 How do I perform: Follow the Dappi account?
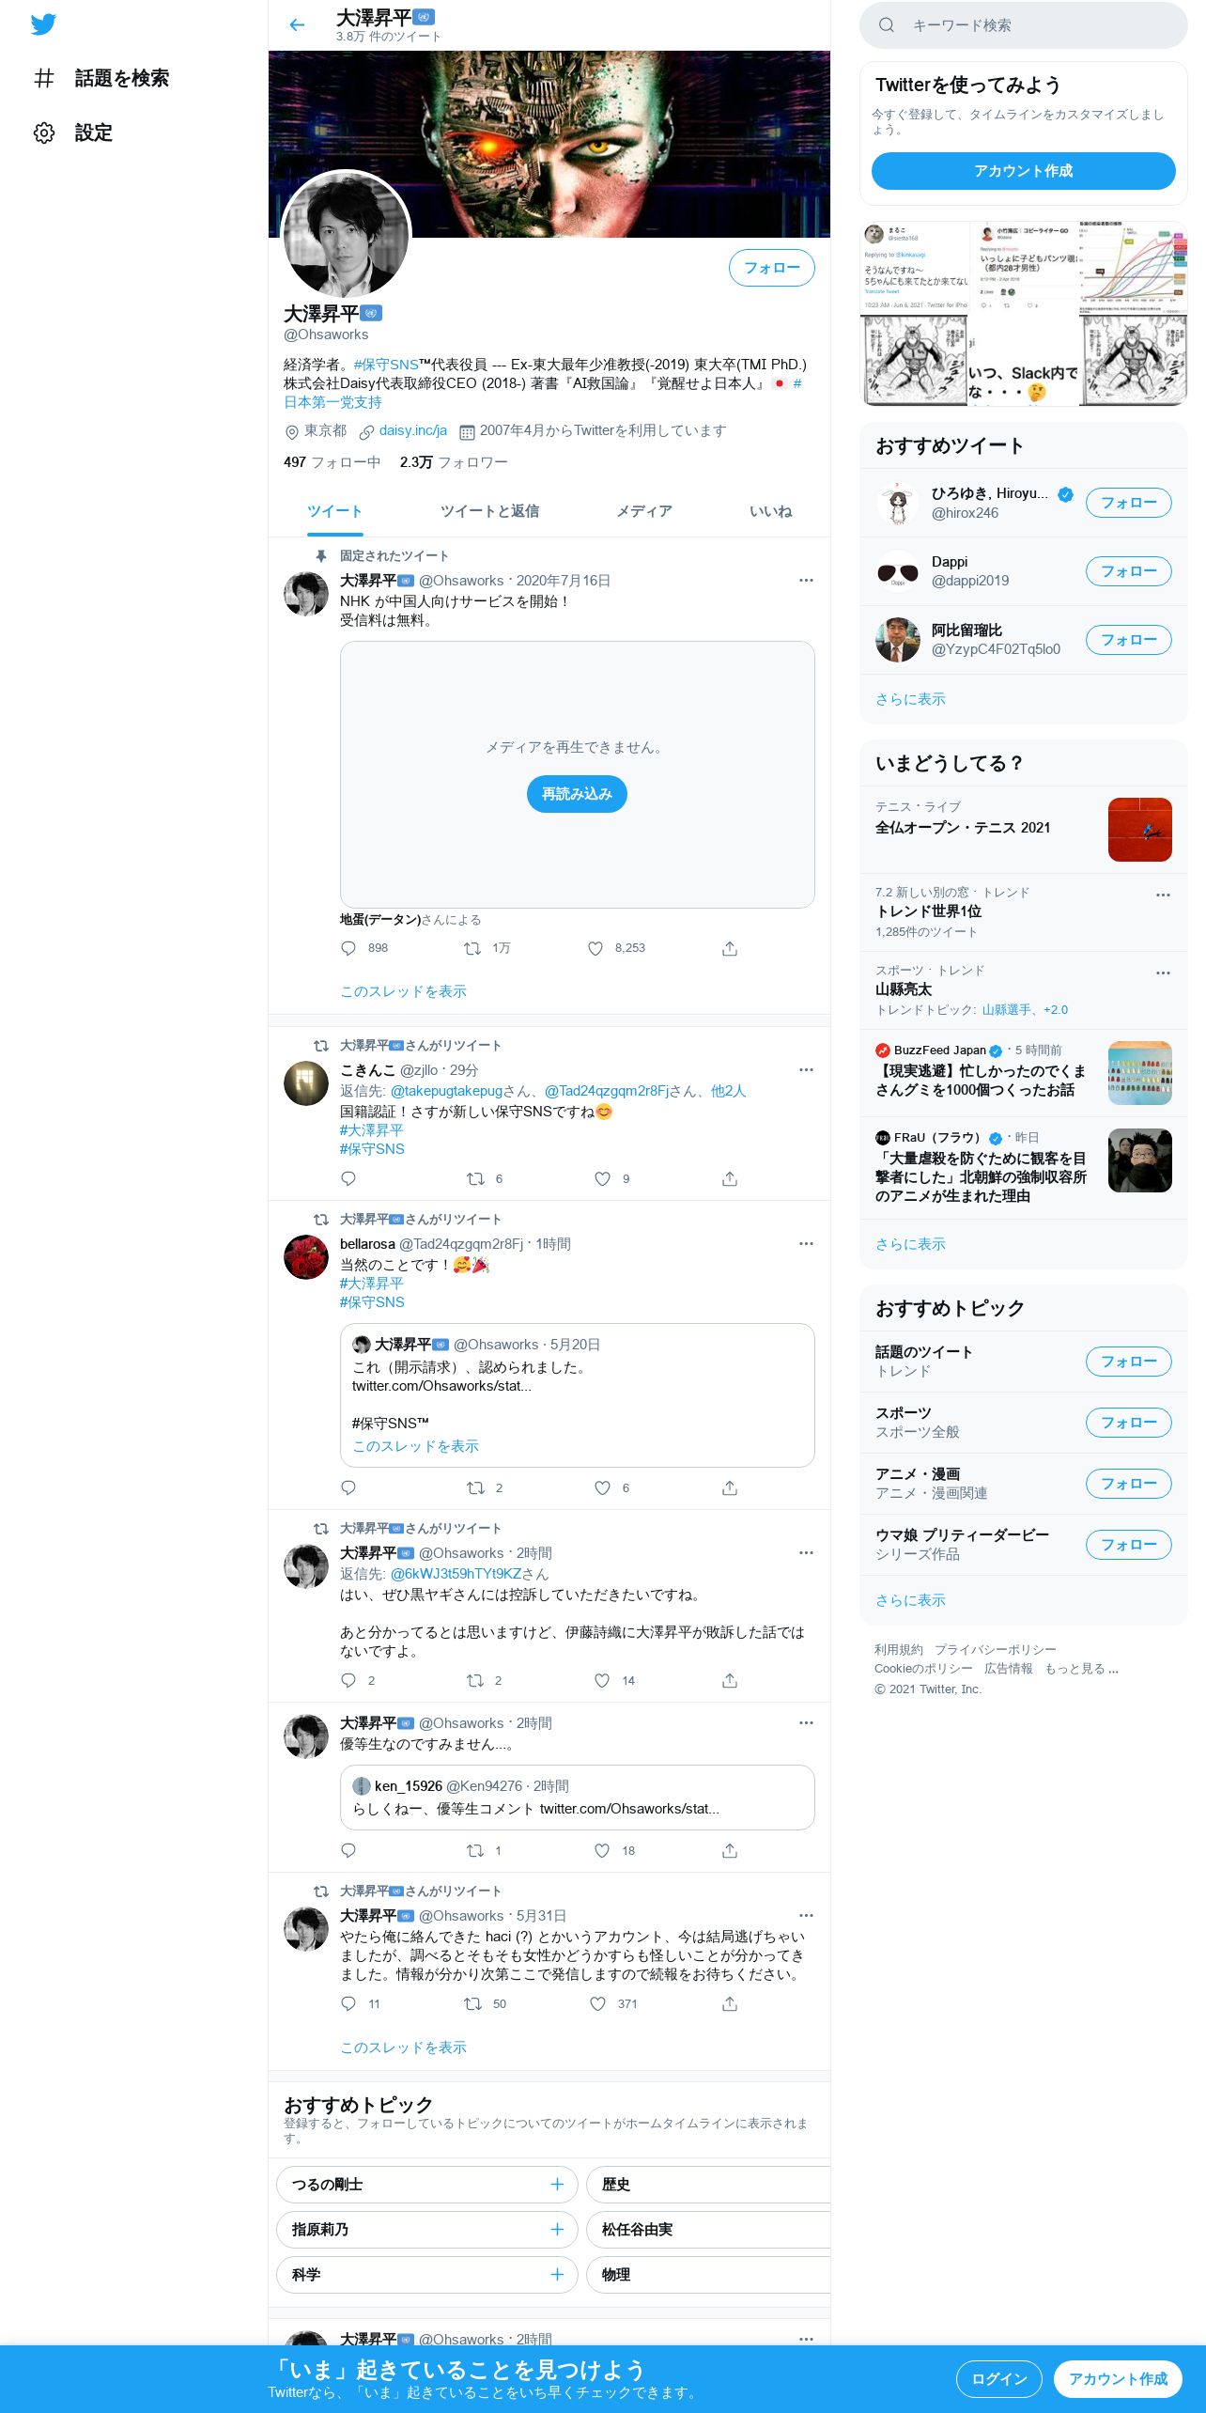tap(1128, 571)
